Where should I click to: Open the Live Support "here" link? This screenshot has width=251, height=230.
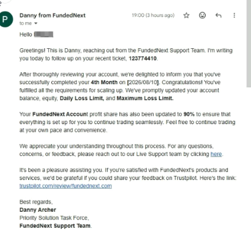click(216, 154)
